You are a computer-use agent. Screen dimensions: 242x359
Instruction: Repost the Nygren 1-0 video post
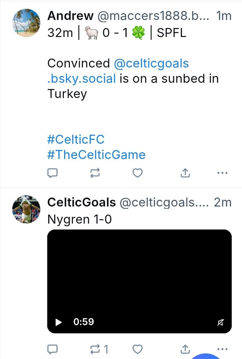pyautogui.click(x=99, y=349)
